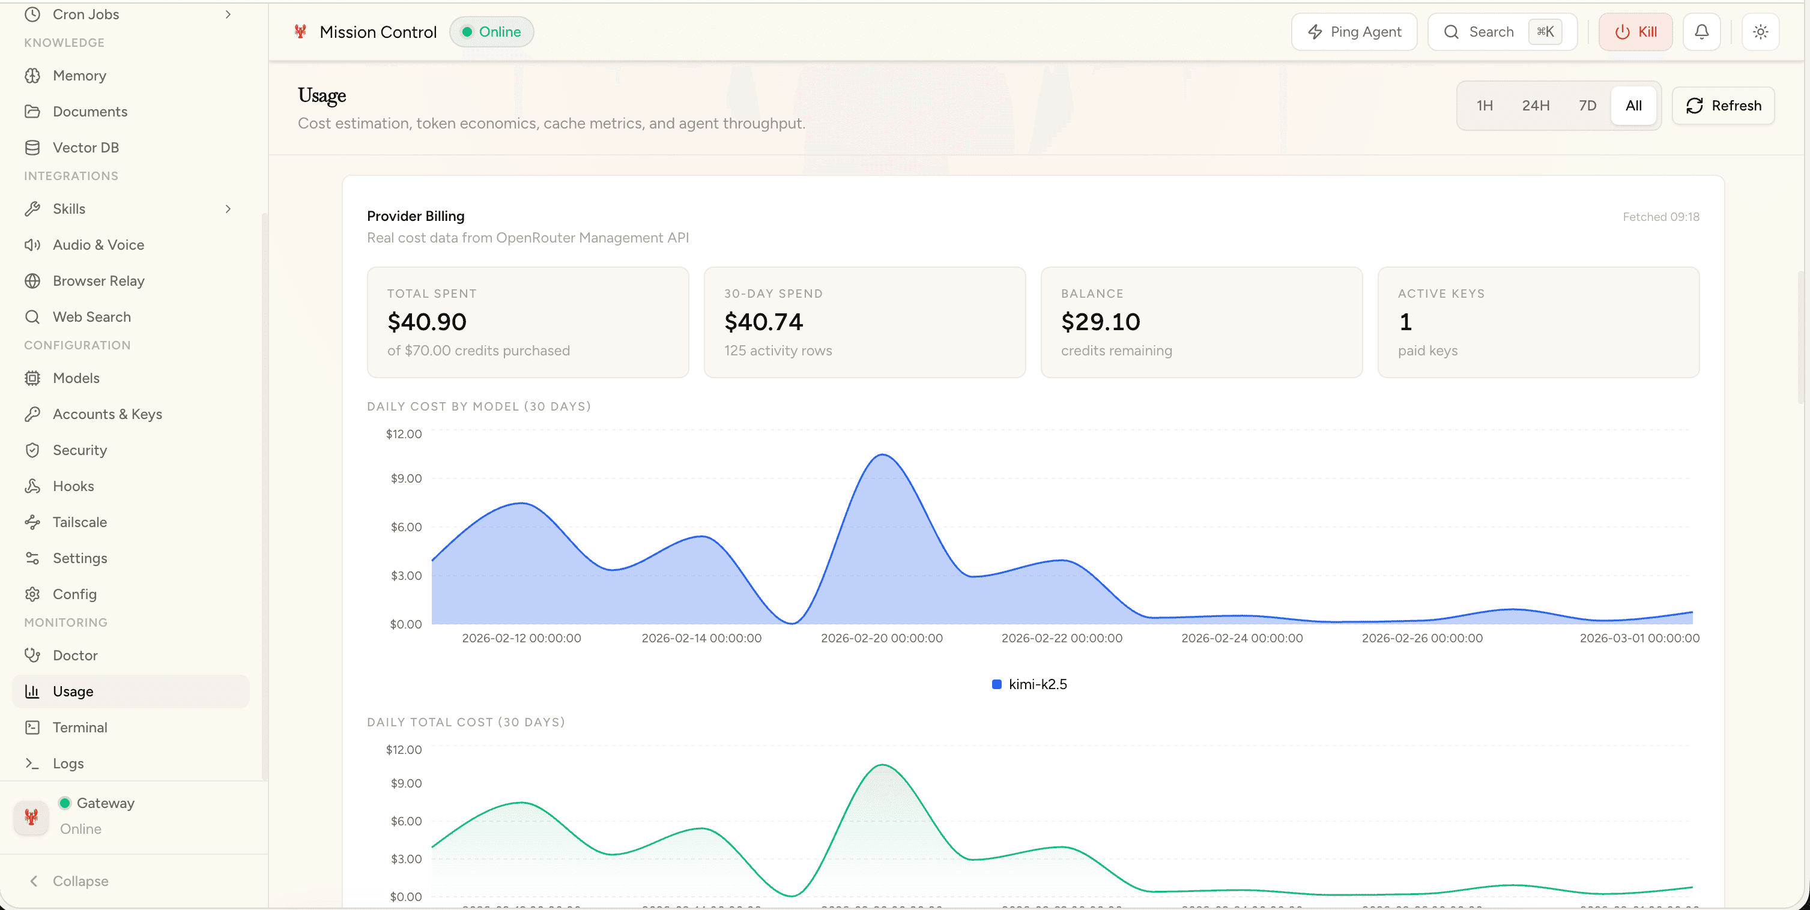Image resolution: width=1810 pixels, height=910 pixels.
Task: Open Audio & Voice settings
Action: coord(98,244)
